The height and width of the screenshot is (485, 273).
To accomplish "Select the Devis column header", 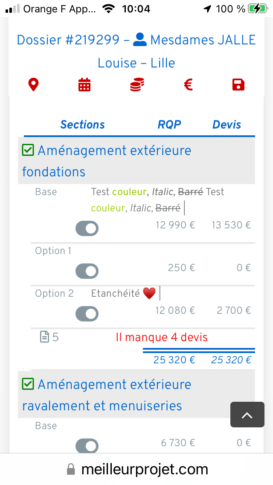I will (227, 125).
